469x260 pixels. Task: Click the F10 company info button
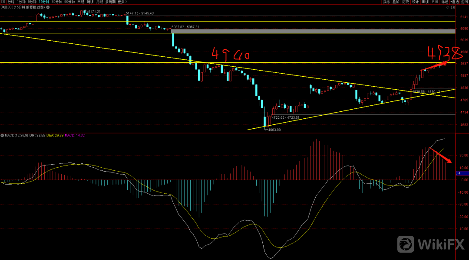(435, 2)
